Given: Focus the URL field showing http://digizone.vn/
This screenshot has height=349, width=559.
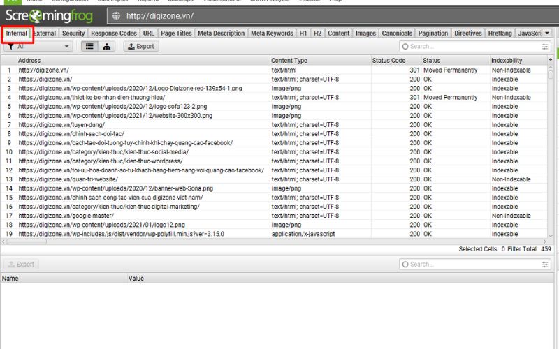Looking at the screenshot, I should tap(333, 16).
